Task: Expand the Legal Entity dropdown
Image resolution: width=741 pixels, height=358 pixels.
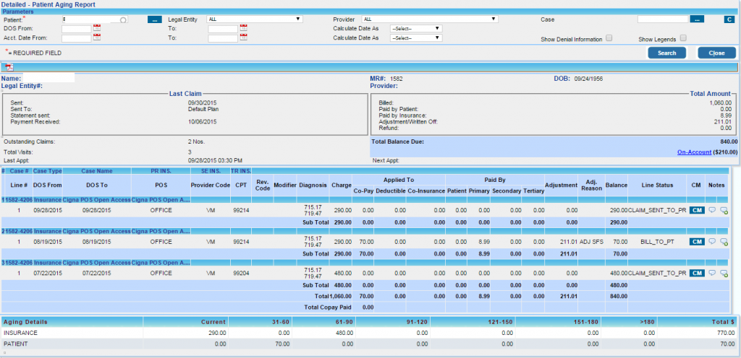Action: click(x=253, y=19)
